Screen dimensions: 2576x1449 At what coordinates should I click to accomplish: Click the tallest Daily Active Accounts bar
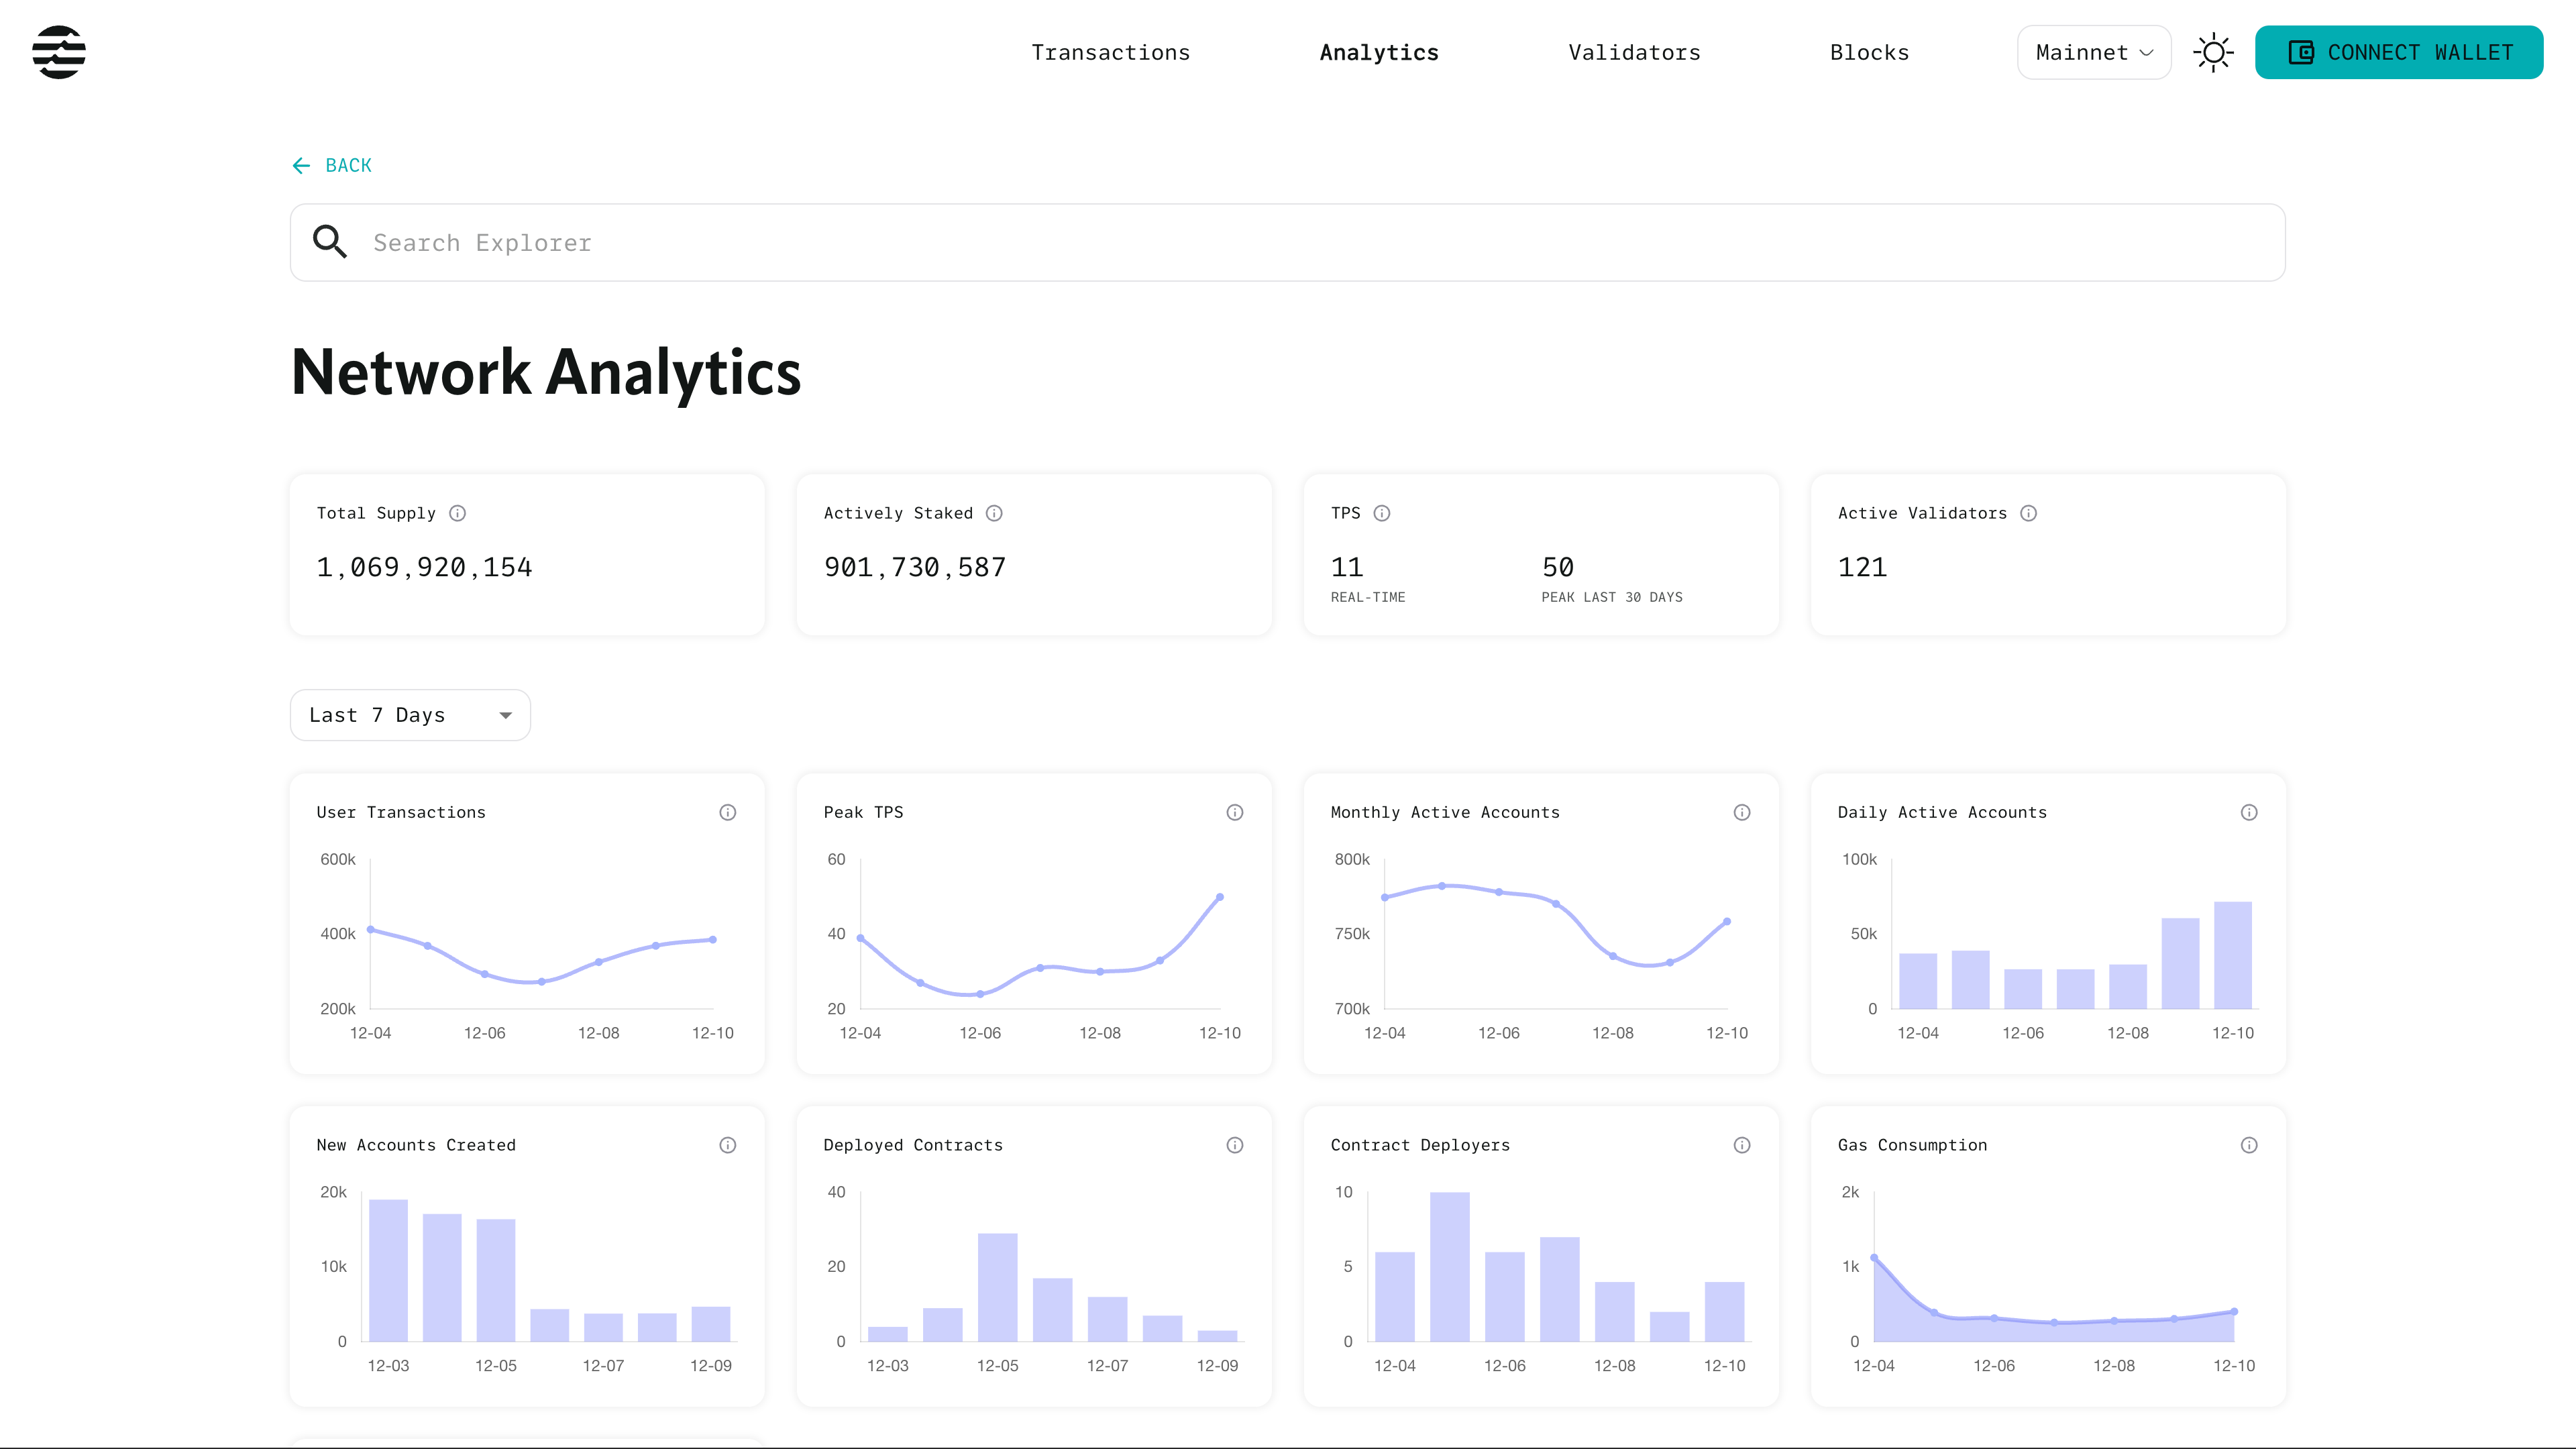click(x=2232, y=955)
